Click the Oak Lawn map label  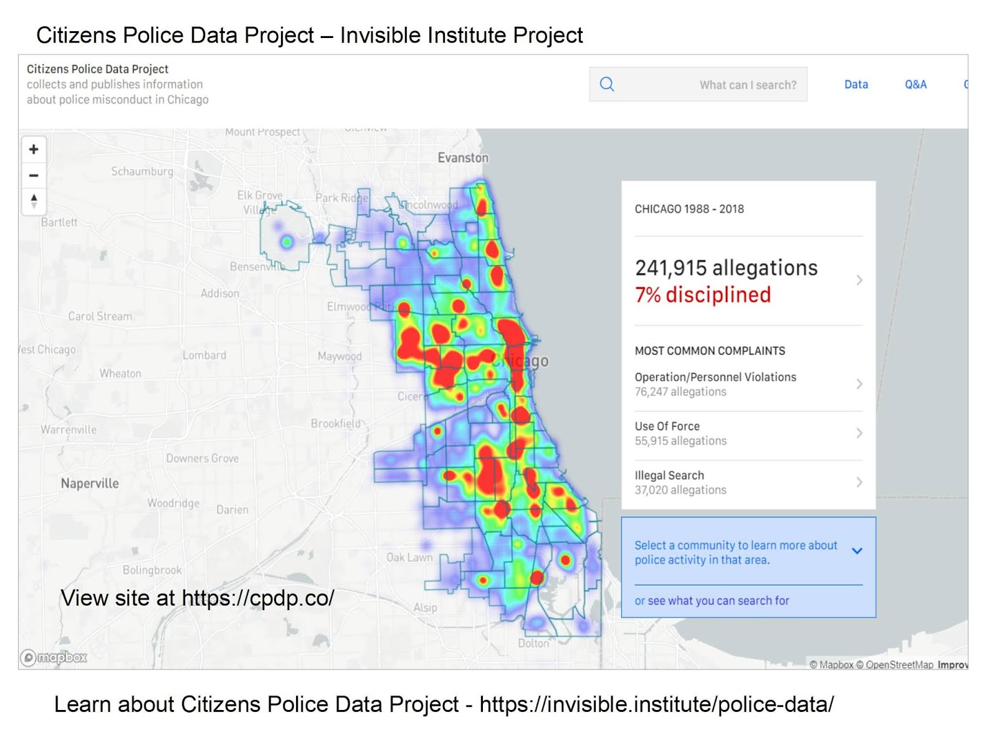409,557
